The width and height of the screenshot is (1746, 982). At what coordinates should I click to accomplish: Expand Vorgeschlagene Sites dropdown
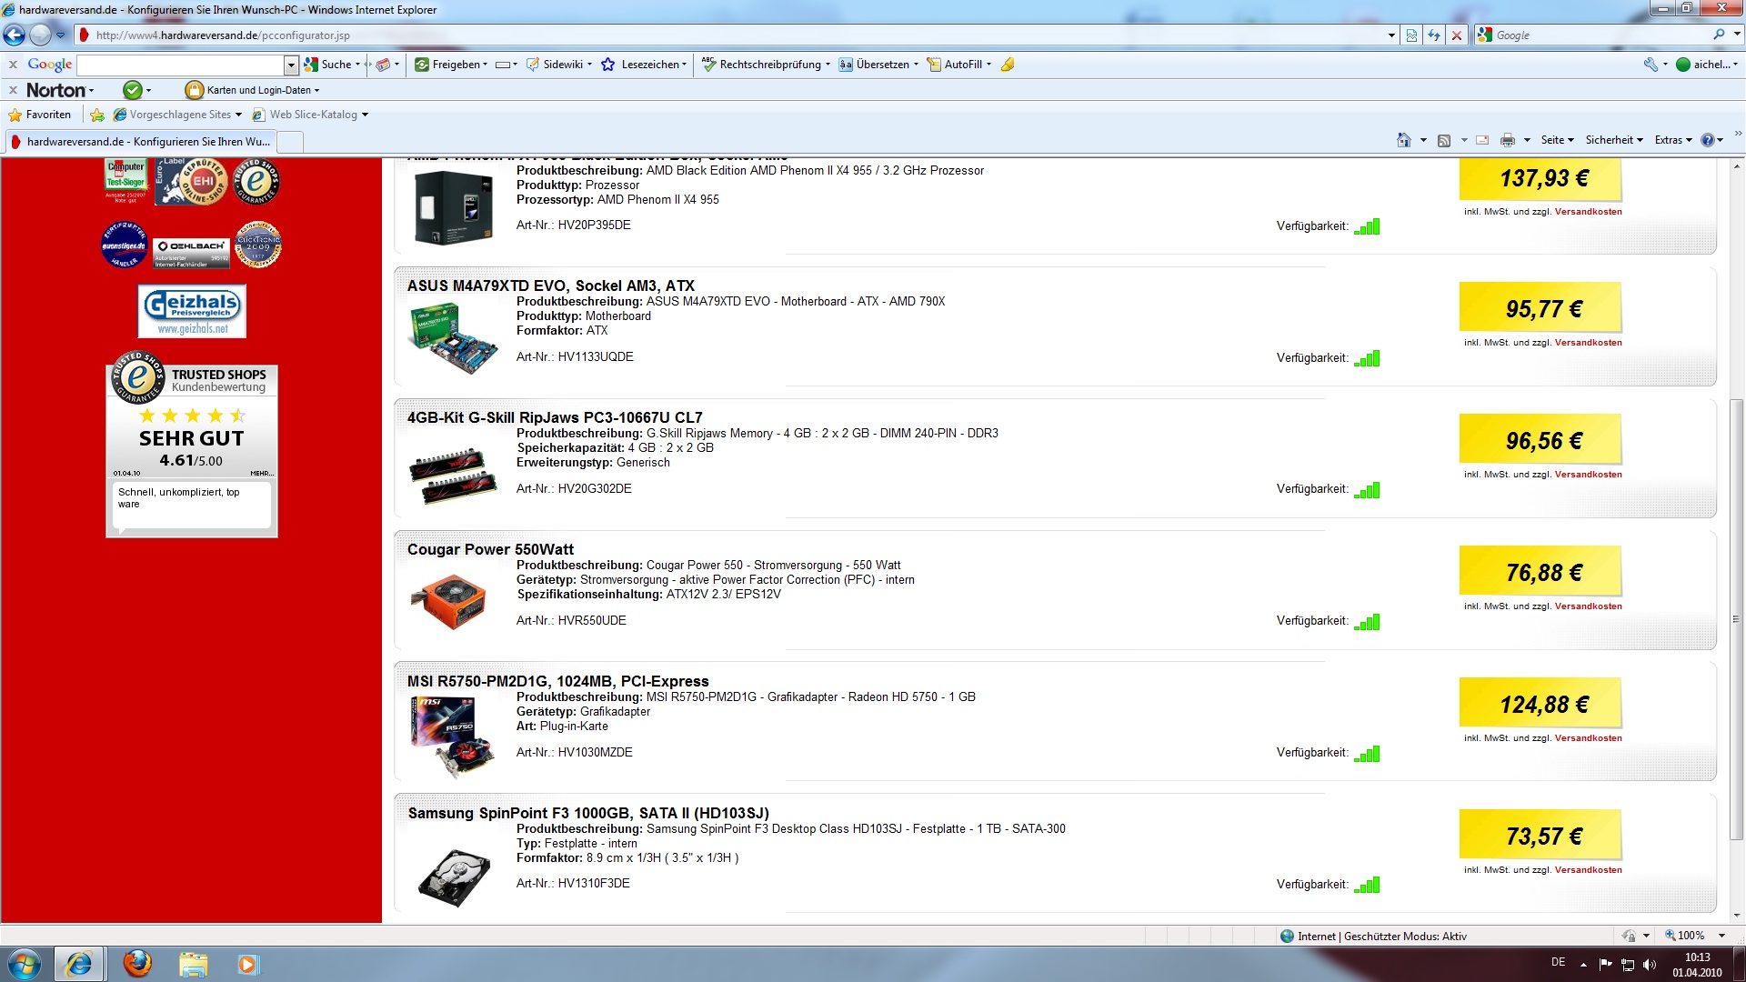[x=238, y=115]
